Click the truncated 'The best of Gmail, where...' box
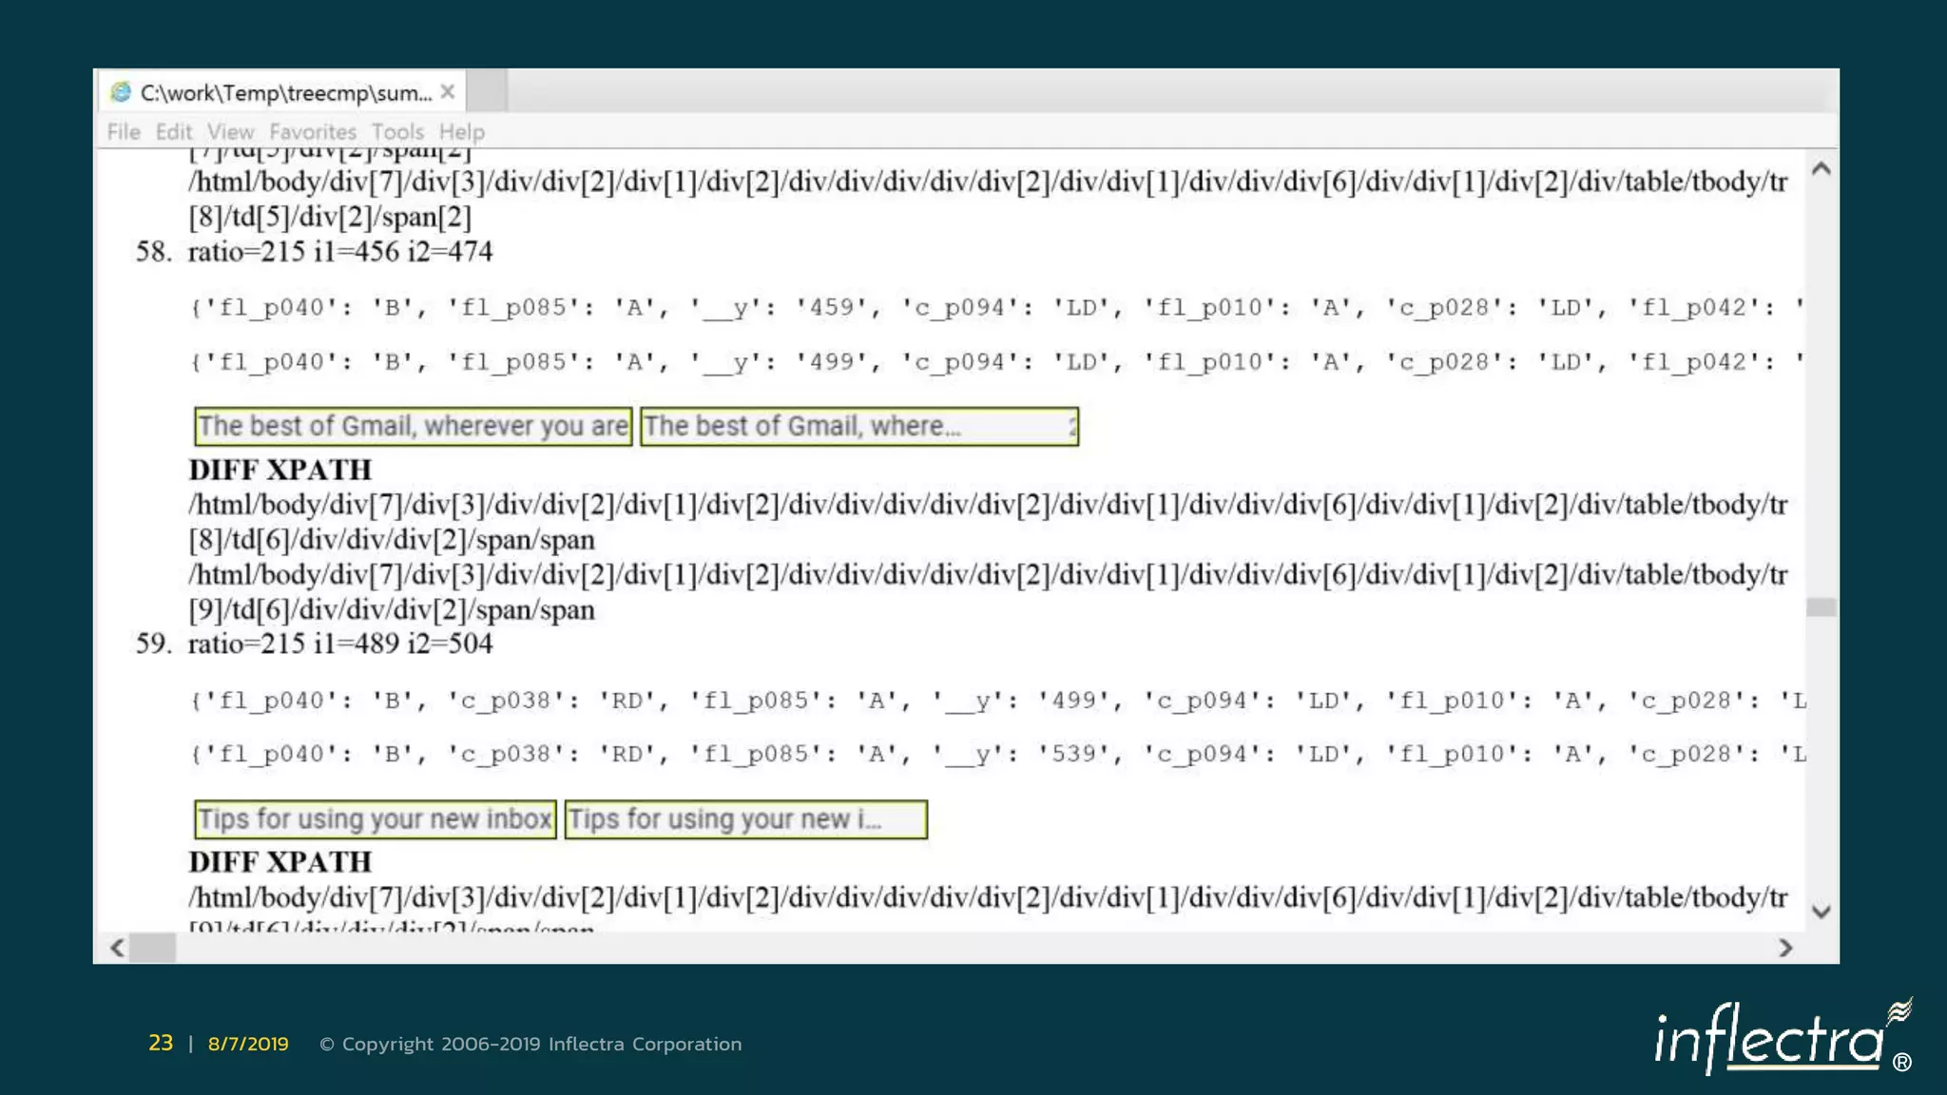1947x1095 pixels. click(859, 426)
